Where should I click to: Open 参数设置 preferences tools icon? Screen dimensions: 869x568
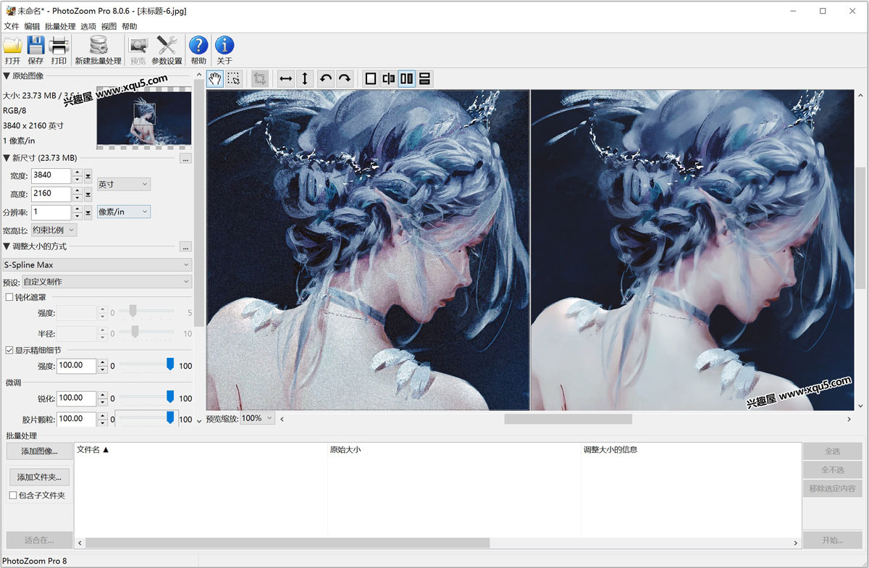167,46
